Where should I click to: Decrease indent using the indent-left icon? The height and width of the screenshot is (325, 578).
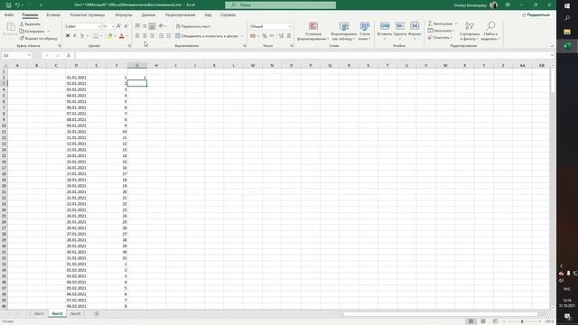tap(161, 36)
